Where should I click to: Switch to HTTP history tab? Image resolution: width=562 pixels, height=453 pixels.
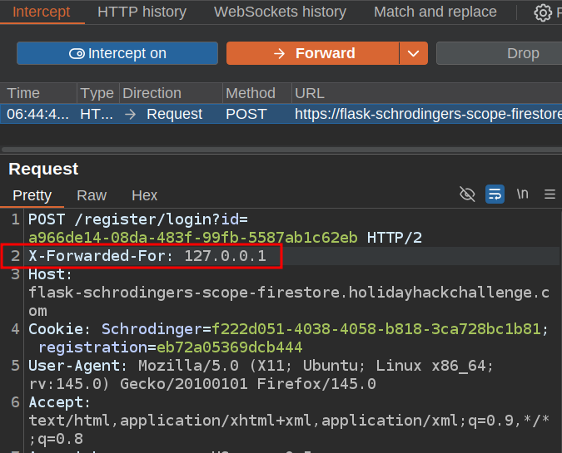pyautogui.click(x=142, y=12)
